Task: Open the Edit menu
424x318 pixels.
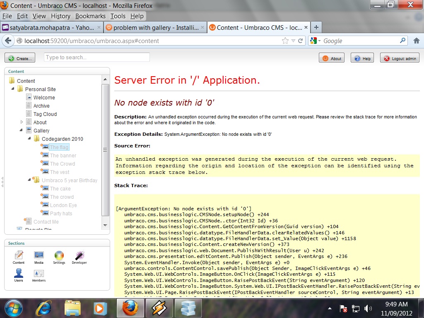Action: tap(22, 16)
